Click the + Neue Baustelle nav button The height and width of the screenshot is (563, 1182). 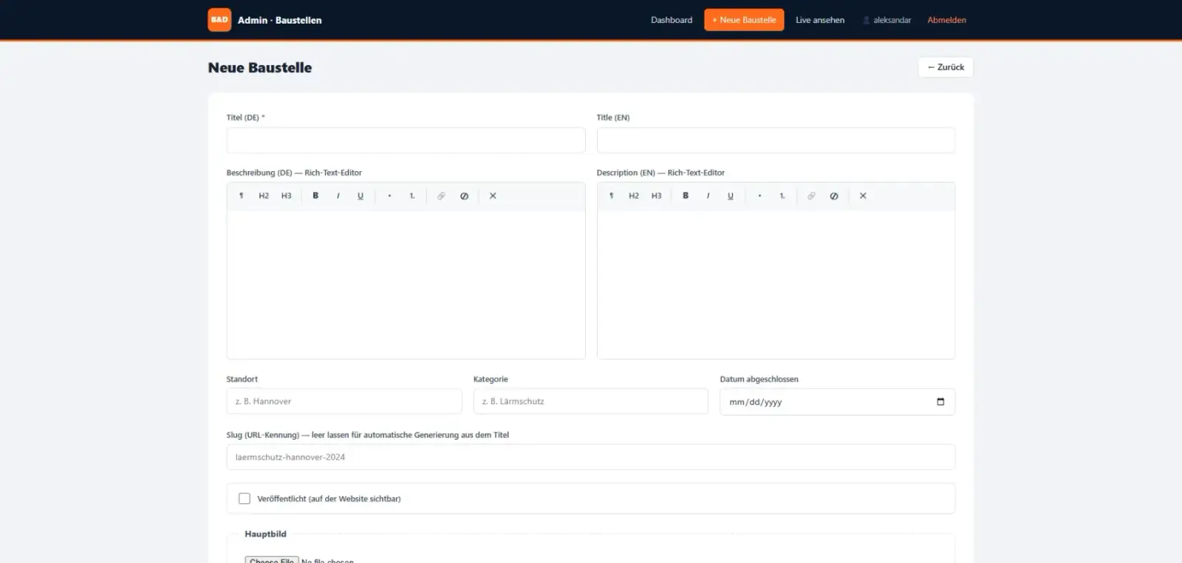(744, 20)
